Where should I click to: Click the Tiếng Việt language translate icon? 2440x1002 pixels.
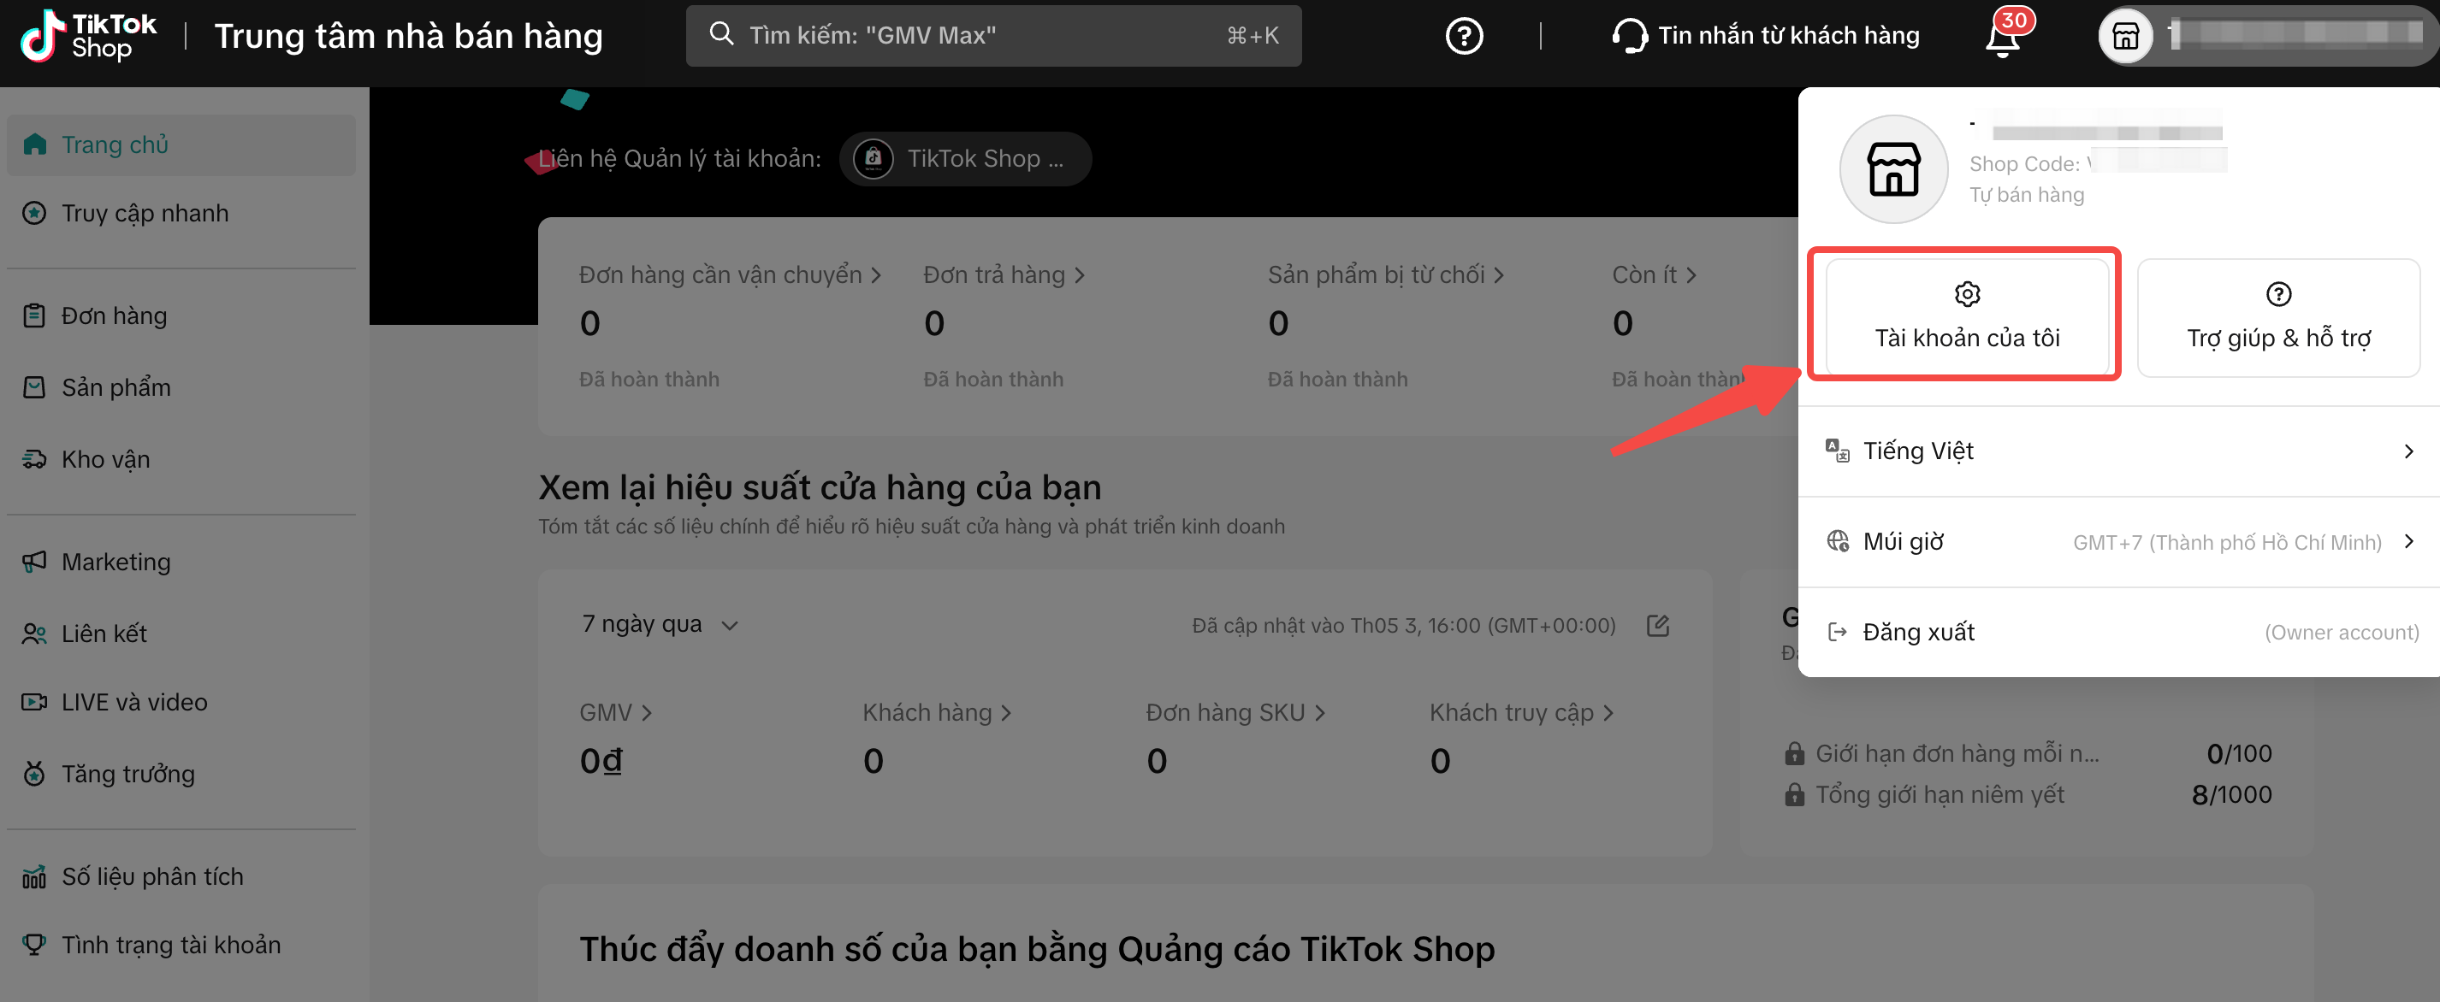coord(1837,451)
